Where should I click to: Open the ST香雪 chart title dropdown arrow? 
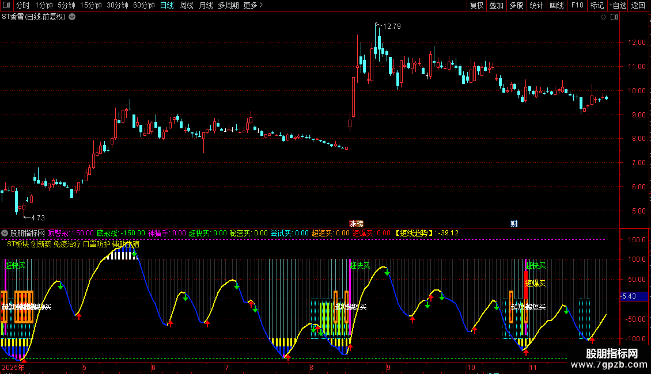coord(72,17)
